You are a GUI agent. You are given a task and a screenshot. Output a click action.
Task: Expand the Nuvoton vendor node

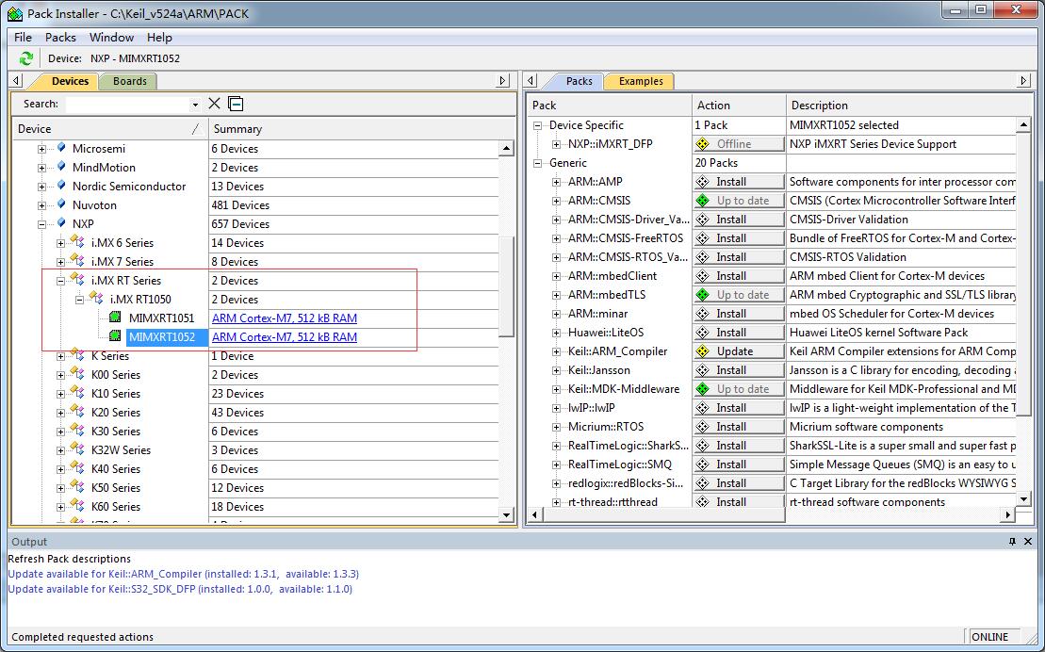pos(42,205)
